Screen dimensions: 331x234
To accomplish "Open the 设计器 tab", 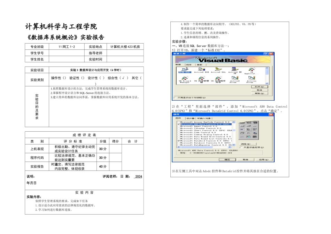I will [x=190, y=118].
